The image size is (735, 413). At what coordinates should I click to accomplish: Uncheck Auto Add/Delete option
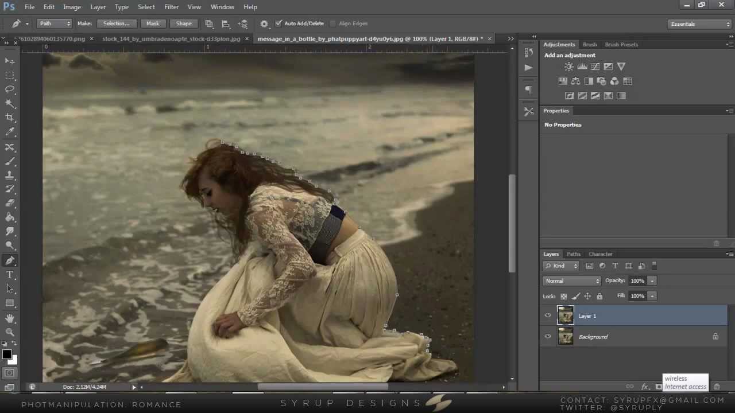coord(278,24)
